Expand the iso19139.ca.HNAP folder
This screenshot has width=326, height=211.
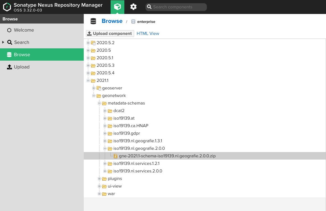(105, 126)
